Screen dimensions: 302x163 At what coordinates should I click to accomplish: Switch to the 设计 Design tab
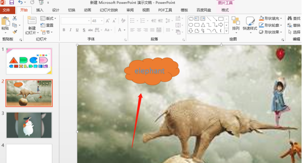tap(56, 10)
